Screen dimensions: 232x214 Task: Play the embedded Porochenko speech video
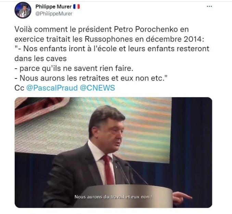tap(113, 153)
